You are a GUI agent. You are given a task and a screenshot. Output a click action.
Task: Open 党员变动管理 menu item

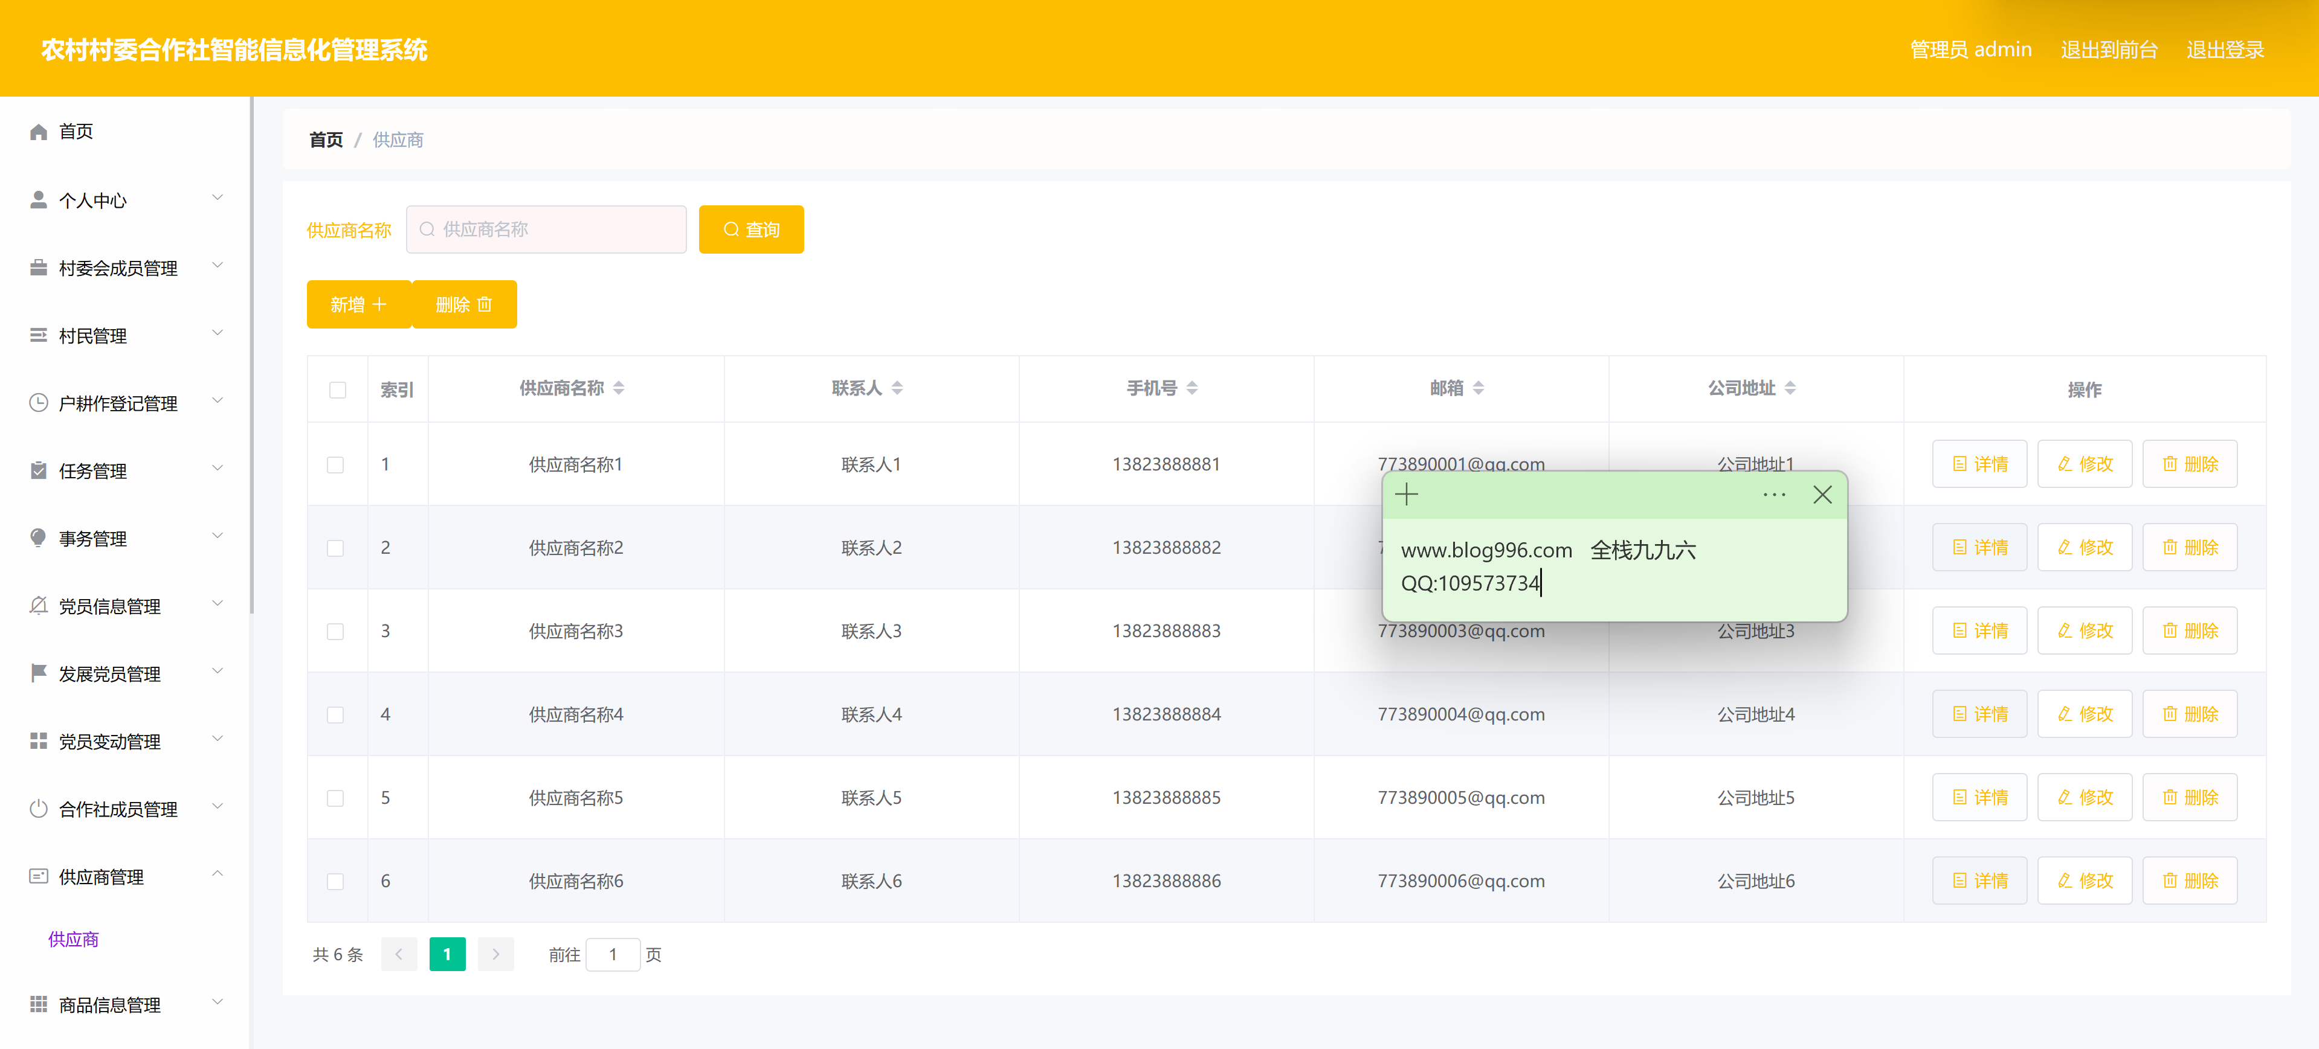[110, 742]
